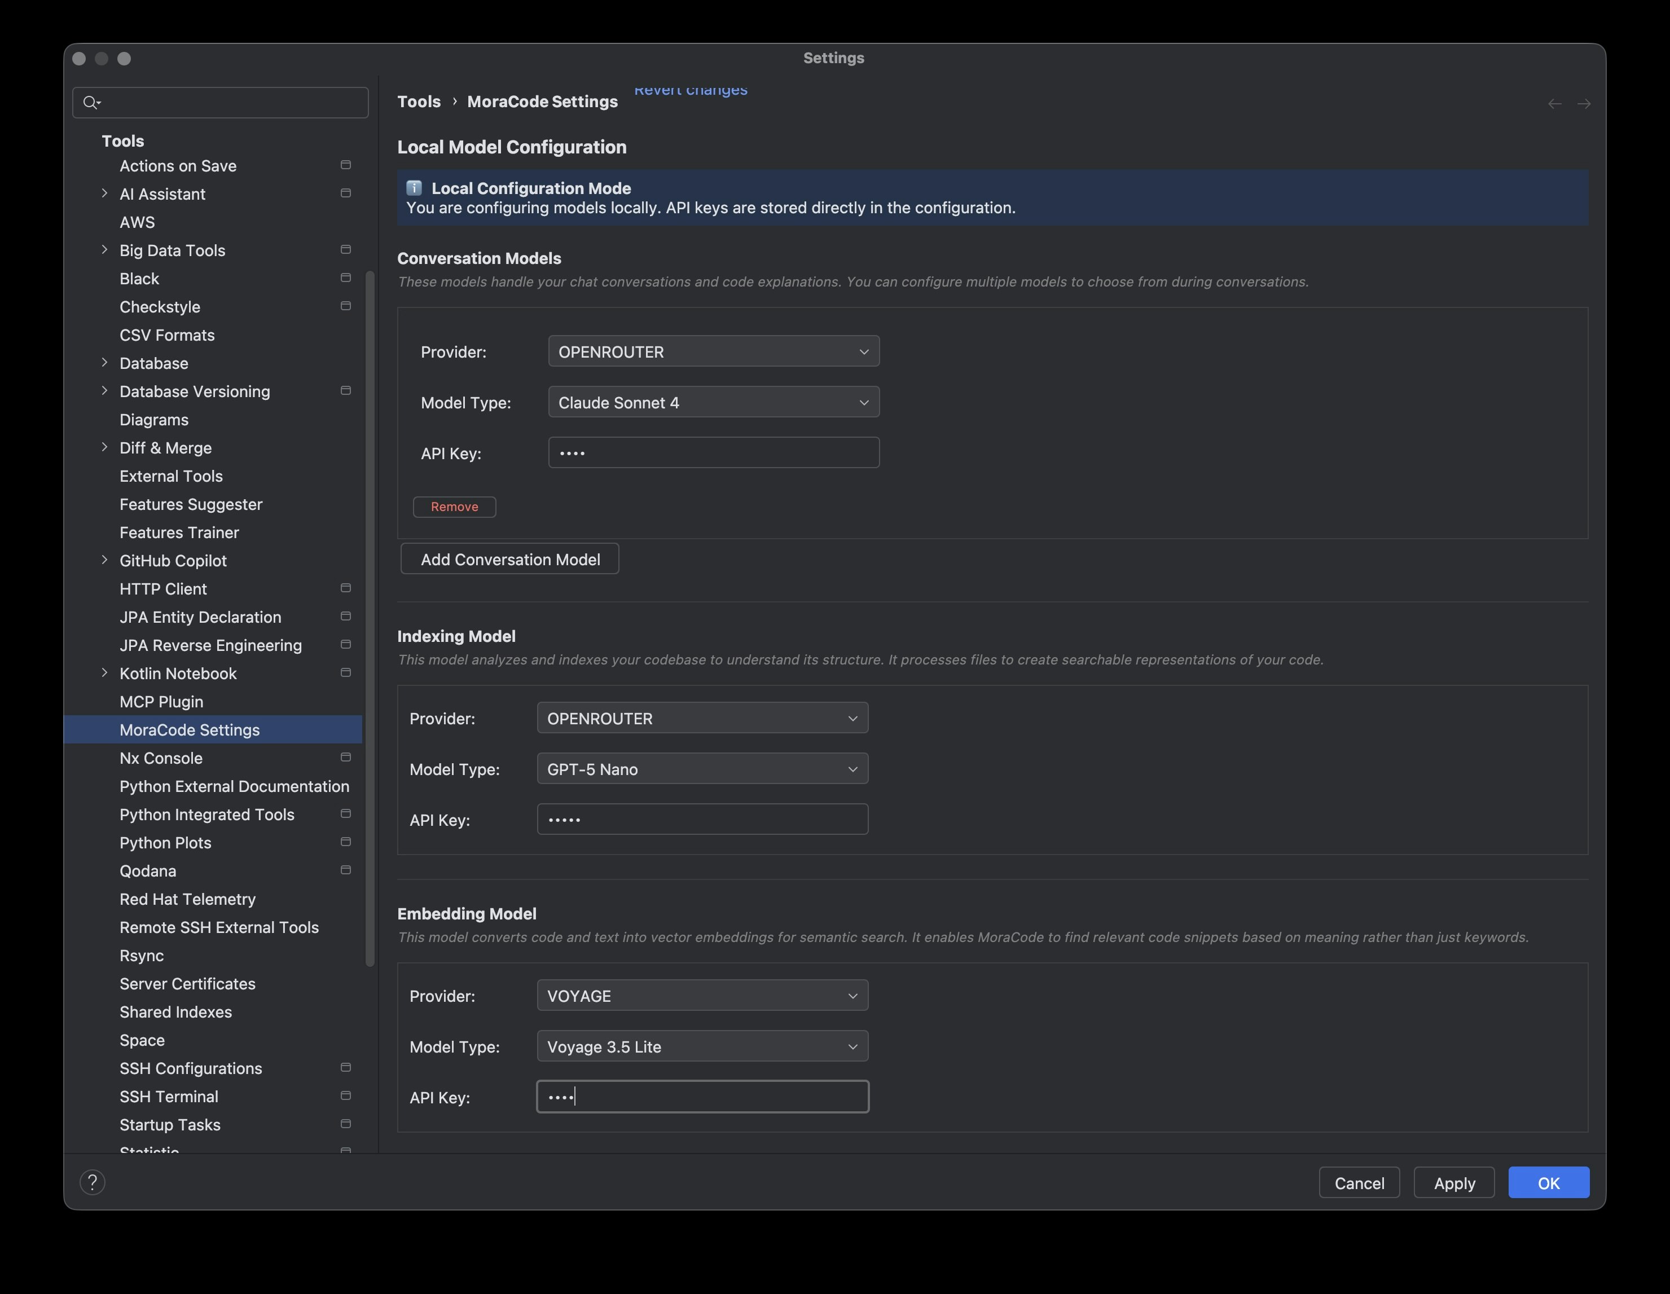This screenshot has width=1670, height=1294.
Task: Click the Indexing Model API Key field
Action: pyautogui.click(x=702, y=820)
